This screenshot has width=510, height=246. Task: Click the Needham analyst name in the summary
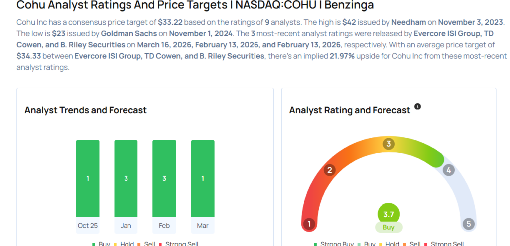(410, 23)
